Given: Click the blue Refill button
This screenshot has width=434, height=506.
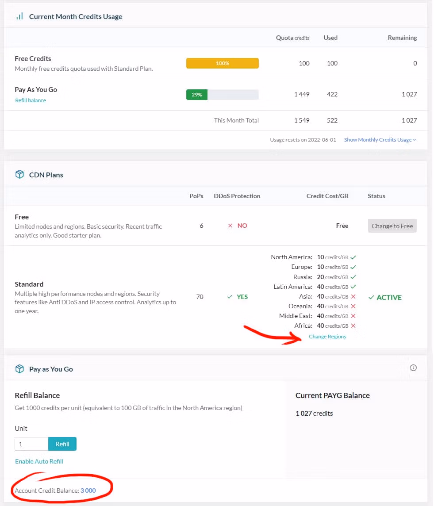Looking at the screenshot, I should [x=62, y=444].
